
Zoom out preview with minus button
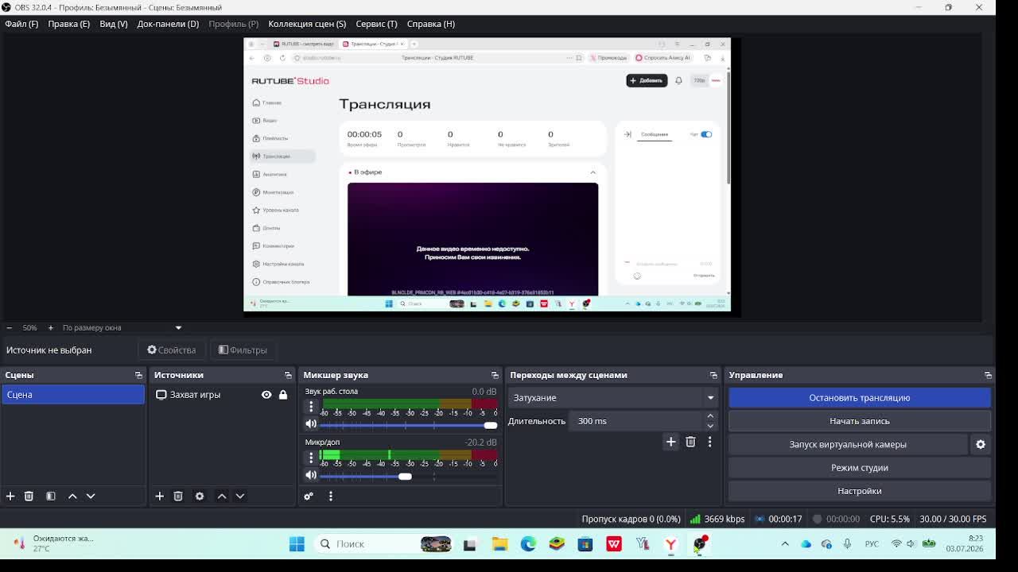9,327
